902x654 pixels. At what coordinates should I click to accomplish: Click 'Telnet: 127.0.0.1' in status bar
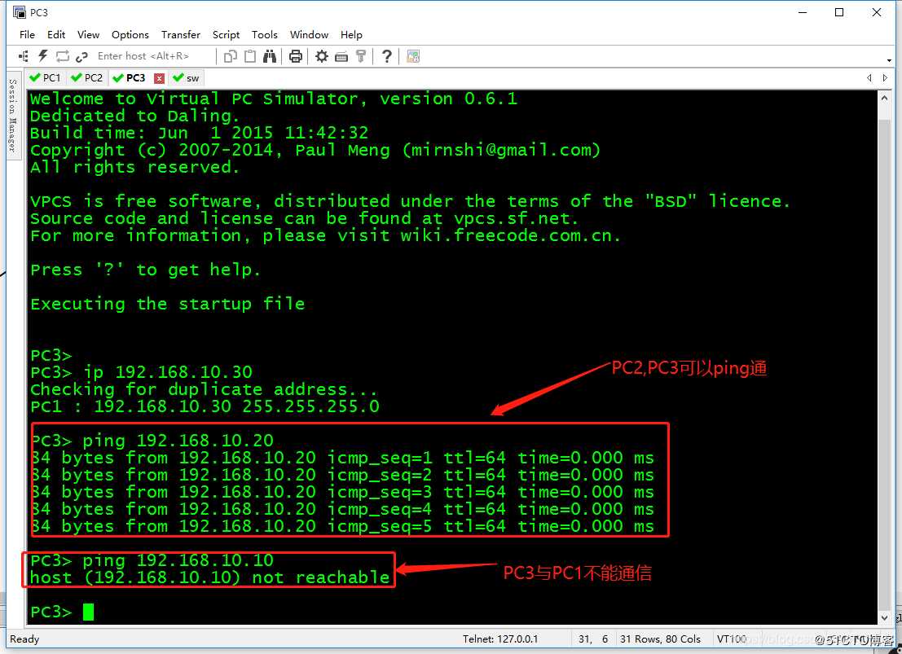point(500,639)
